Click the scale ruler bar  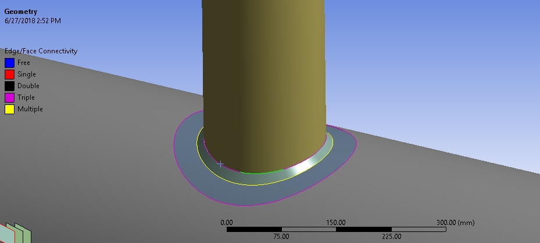point(336,229)
